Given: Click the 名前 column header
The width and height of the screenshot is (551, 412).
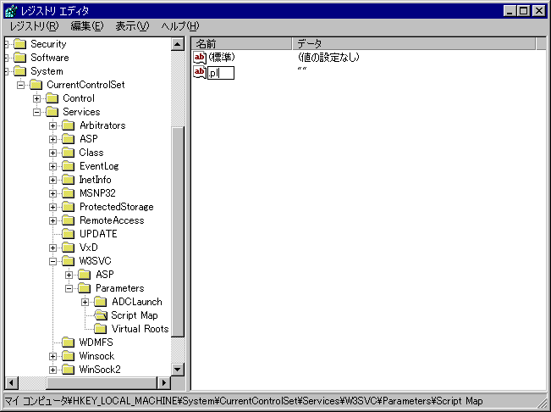Looking at the screenshot, I should [241, 43].
